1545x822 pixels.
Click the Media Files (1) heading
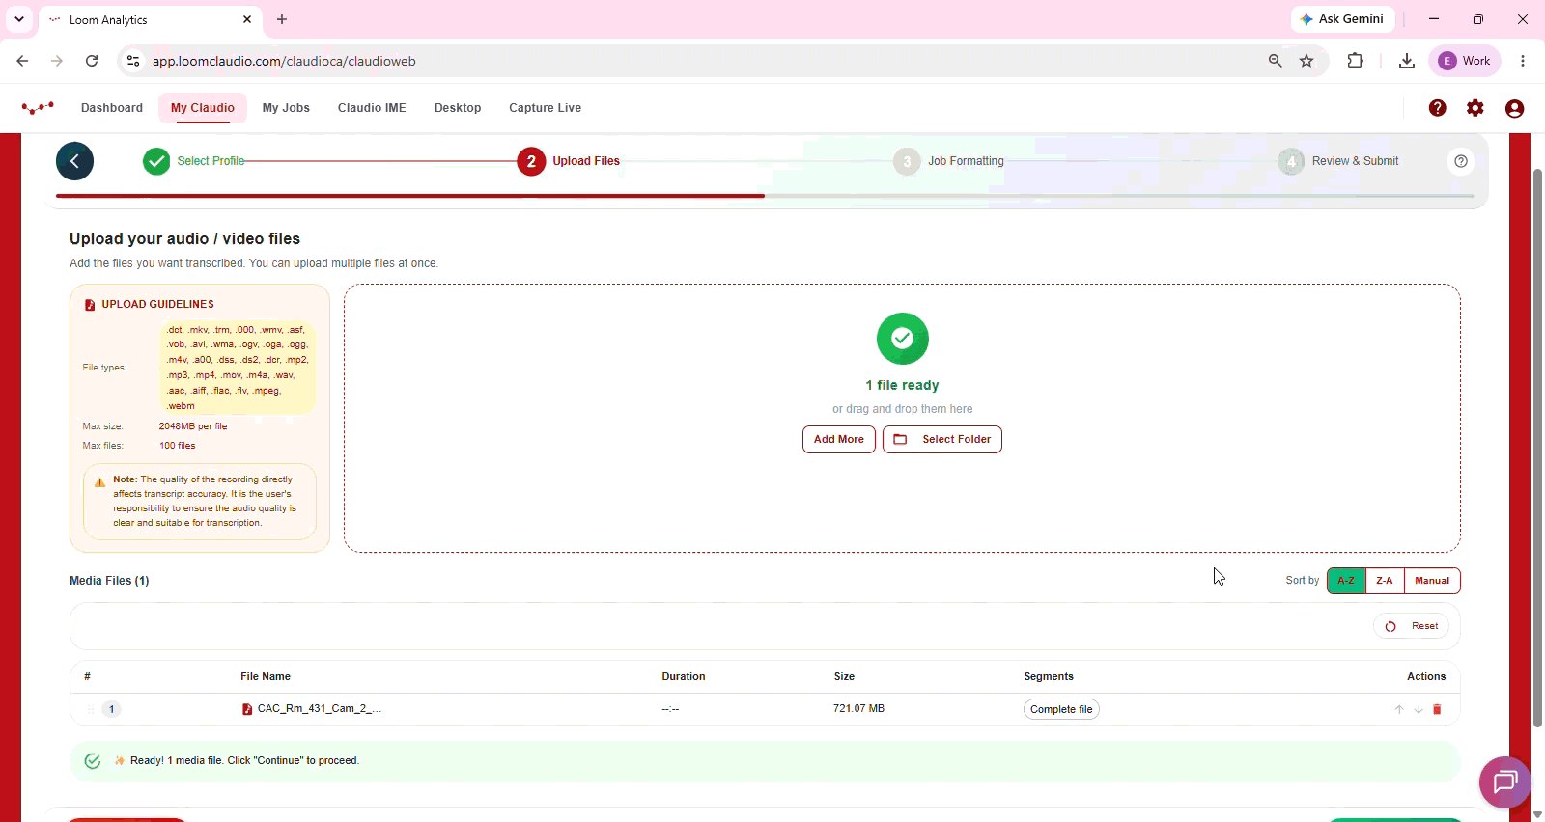(109, 581)
